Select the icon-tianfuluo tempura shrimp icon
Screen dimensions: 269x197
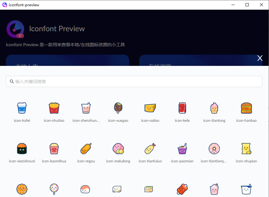tap(150, 149)
